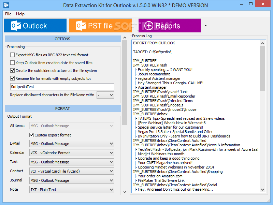This screenshot has width=273, height=205.
Task: Open the Contact format dropdown
Action: (x=72, y=171)
